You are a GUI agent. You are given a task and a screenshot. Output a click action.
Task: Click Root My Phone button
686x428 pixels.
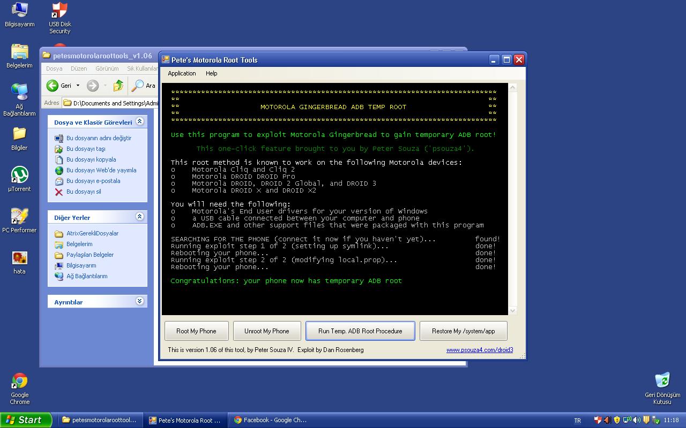pos(196,331)
